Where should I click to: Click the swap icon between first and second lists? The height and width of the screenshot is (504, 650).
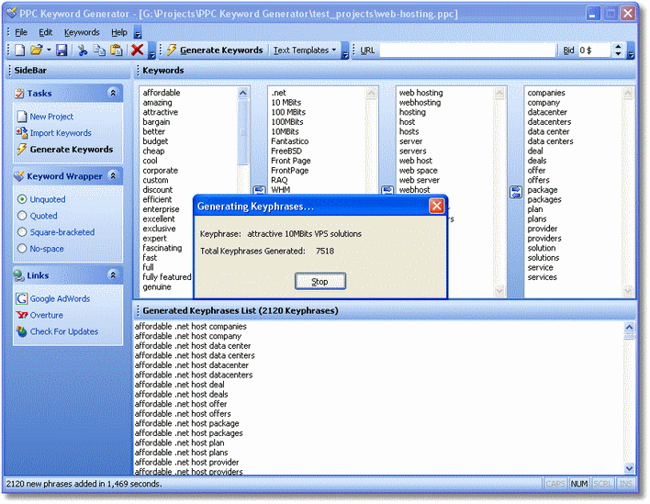pos(260,190)
